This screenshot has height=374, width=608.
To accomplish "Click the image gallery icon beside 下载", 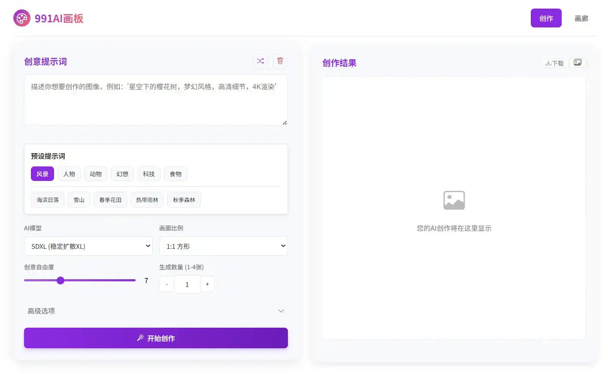I will pos(578,63).
